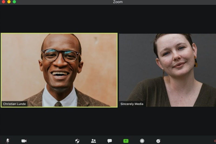Open the Security shield icon
Screen dimensions: 216x144
pyautogui.click(x=77, y=141)
